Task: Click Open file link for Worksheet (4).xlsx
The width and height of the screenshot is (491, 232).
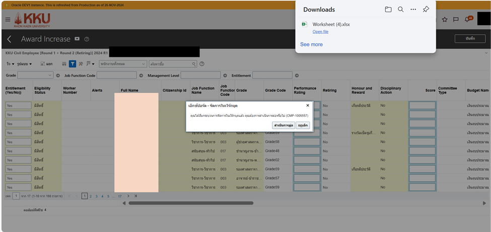Action: (320, 32)
